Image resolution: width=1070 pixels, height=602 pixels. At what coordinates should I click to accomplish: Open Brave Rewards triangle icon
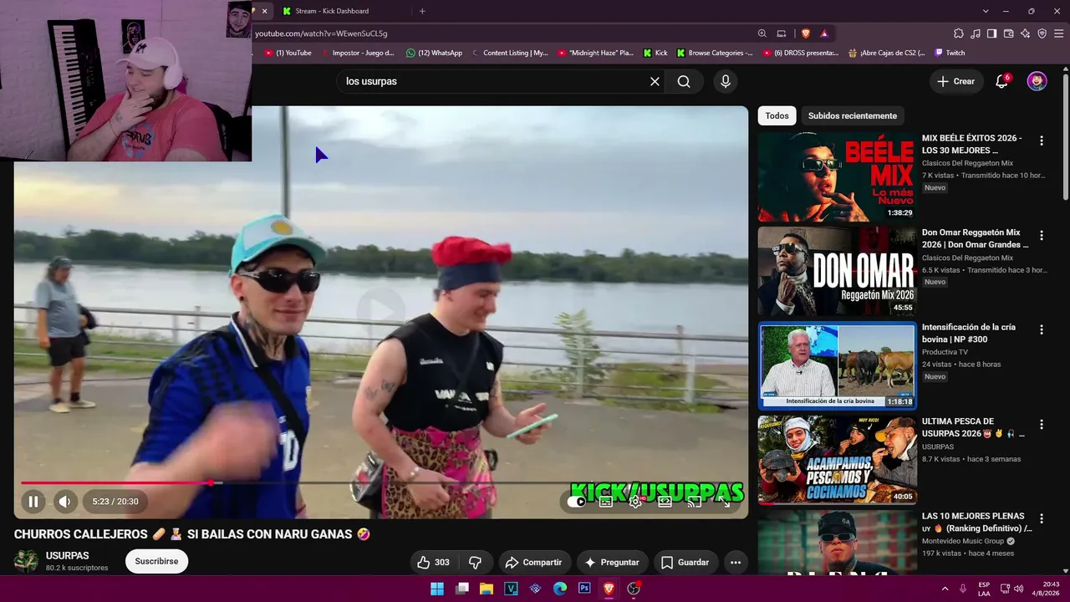824,33
